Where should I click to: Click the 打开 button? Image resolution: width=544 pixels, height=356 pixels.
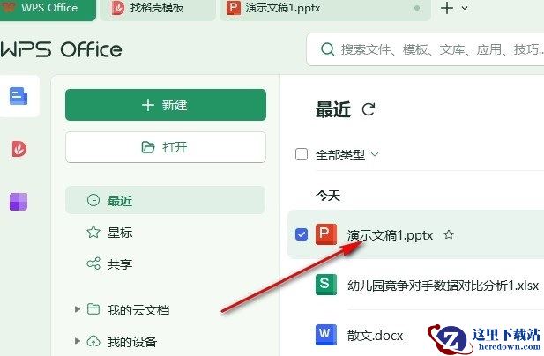[x=166, y=147]
